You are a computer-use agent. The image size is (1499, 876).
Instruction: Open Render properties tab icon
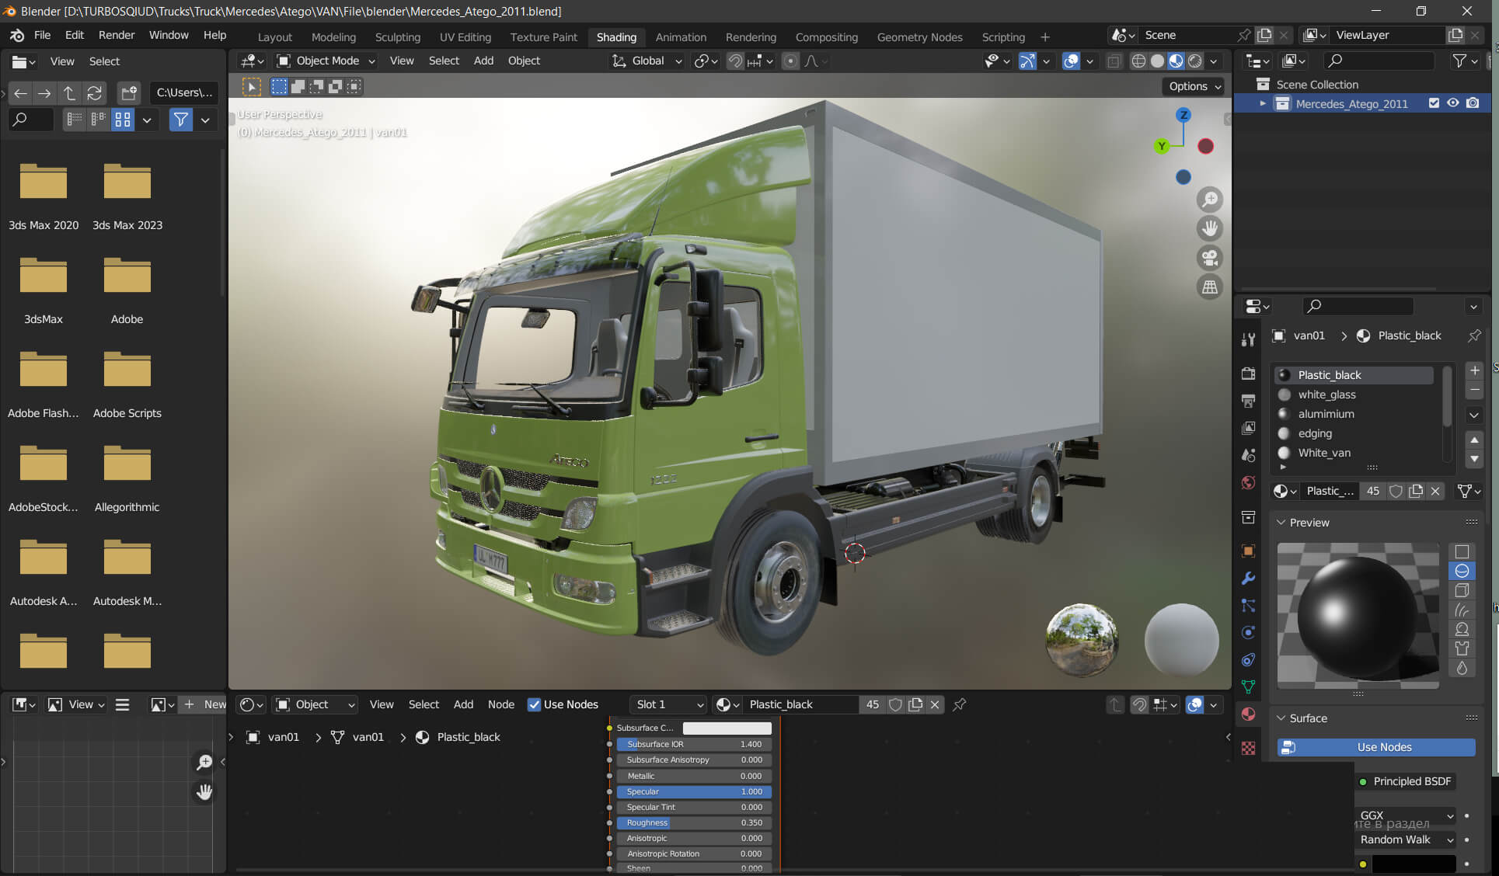[x=1248, y=374]
